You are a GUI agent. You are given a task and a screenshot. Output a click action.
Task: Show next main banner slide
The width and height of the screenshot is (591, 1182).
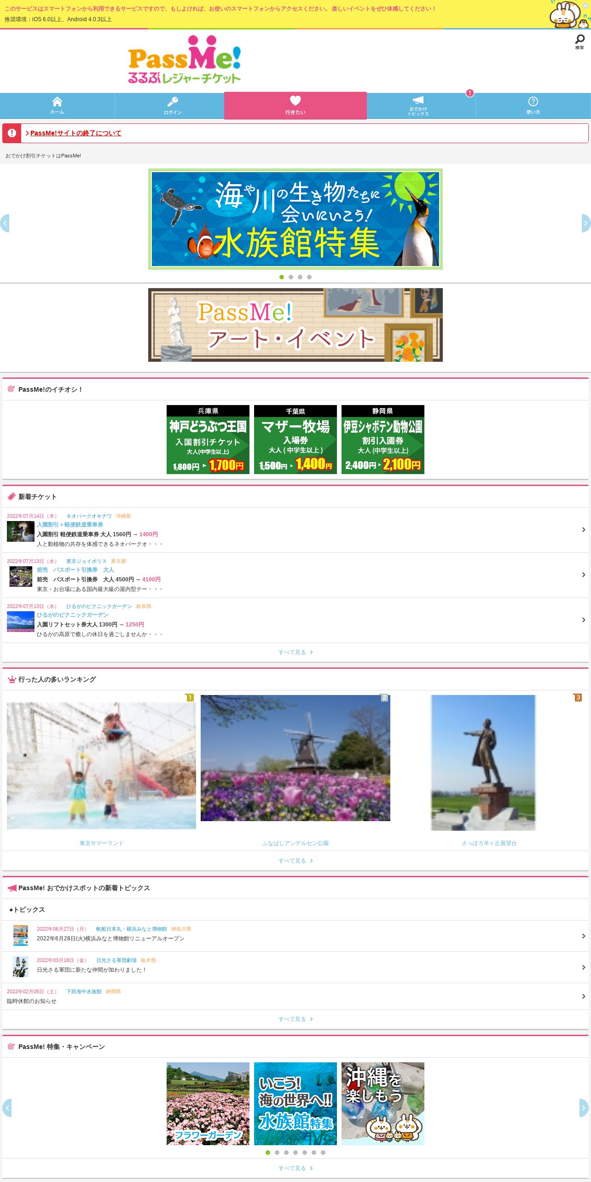coord(586,223)
